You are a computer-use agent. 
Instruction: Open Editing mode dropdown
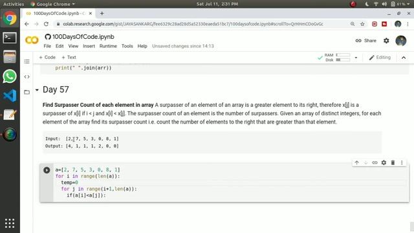point(380,58)
